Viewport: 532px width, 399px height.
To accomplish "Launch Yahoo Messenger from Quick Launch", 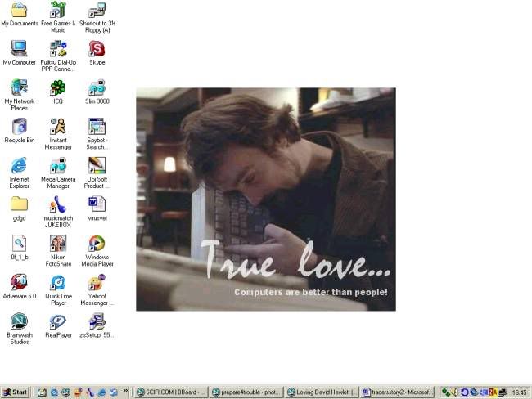I will tap(78, 392).
